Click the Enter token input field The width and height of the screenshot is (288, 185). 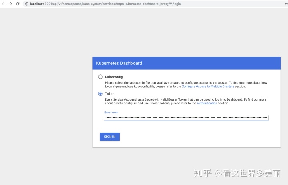coord(186,118)
